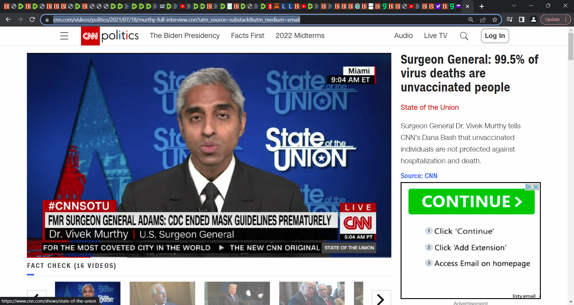The image size is (574, 305).
Task: Close the active CNN tab
Action: (468, 6)
